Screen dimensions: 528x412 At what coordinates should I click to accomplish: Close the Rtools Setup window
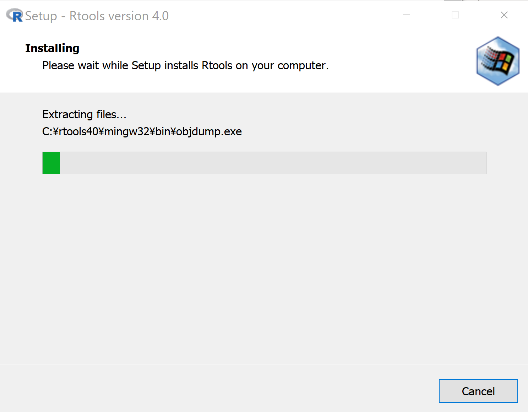click(504, 15)
